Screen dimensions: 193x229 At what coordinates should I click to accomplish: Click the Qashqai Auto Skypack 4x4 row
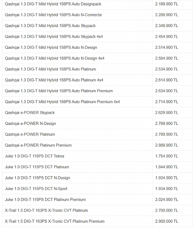[97, 36]
